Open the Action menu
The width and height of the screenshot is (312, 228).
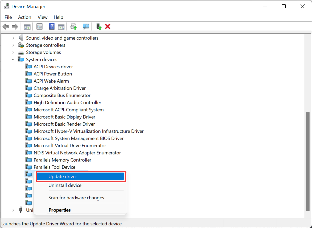pyautogui.click(x=25, y=17)
